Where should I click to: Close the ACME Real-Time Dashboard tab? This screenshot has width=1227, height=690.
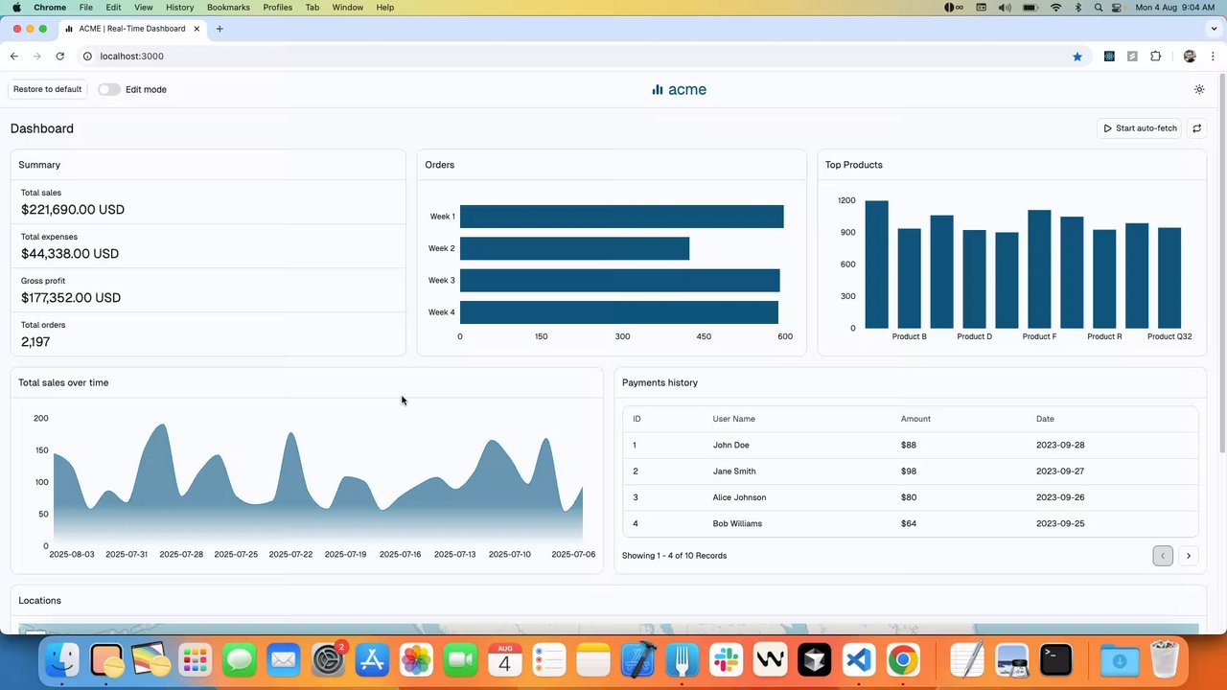point(197,29)
